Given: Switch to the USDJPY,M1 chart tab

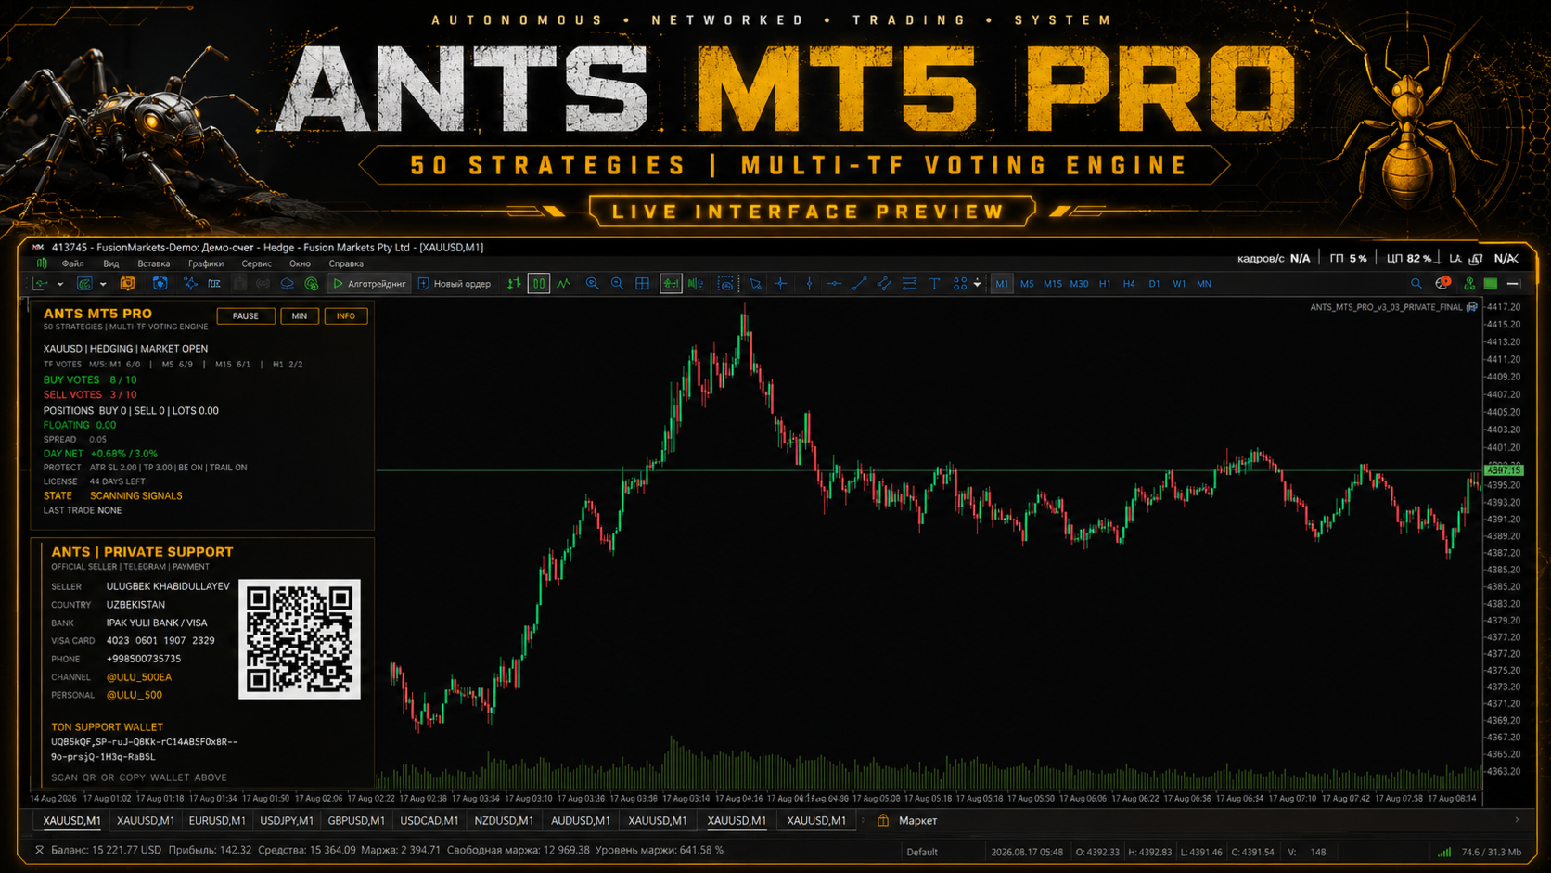Looking at the screenshot, I should click(287, 821).
